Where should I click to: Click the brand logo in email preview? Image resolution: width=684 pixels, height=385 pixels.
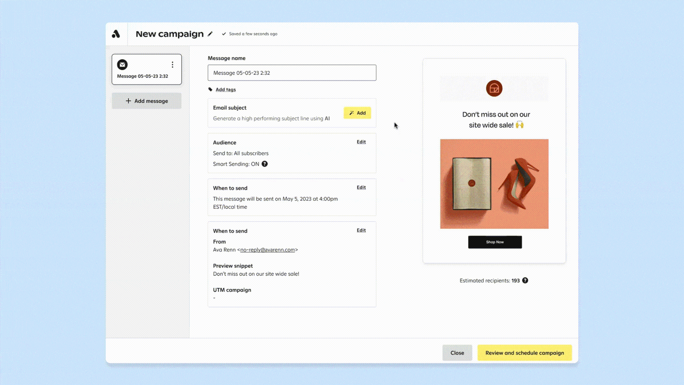tap(494, 88)
